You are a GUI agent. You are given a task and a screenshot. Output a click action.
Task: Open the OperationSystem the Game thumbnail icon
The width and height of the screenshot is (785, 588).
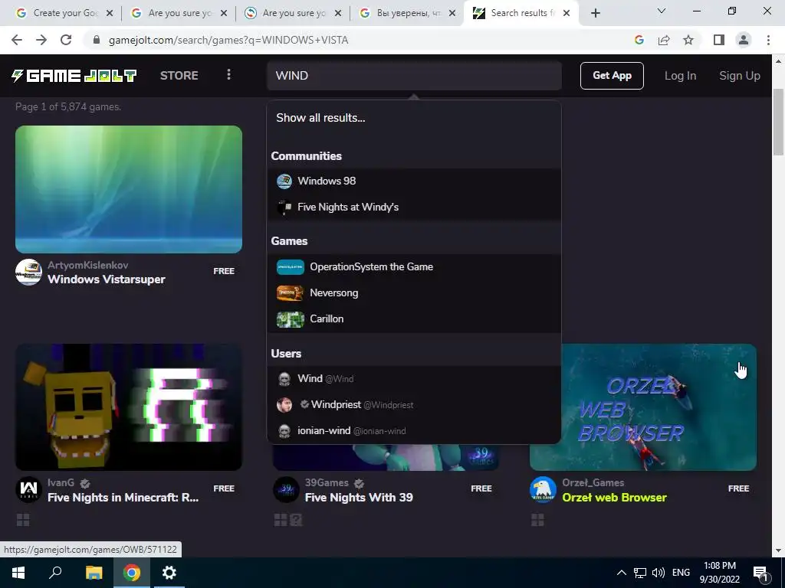point(291,267)
